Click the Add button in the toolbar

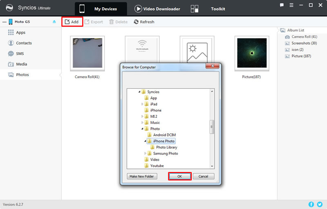click(72, 22)
